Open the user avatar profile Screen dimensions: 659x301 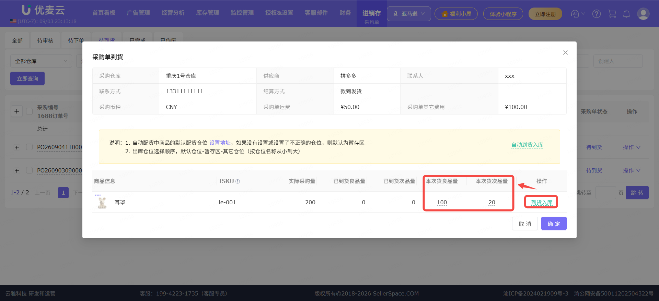[643, 14]
